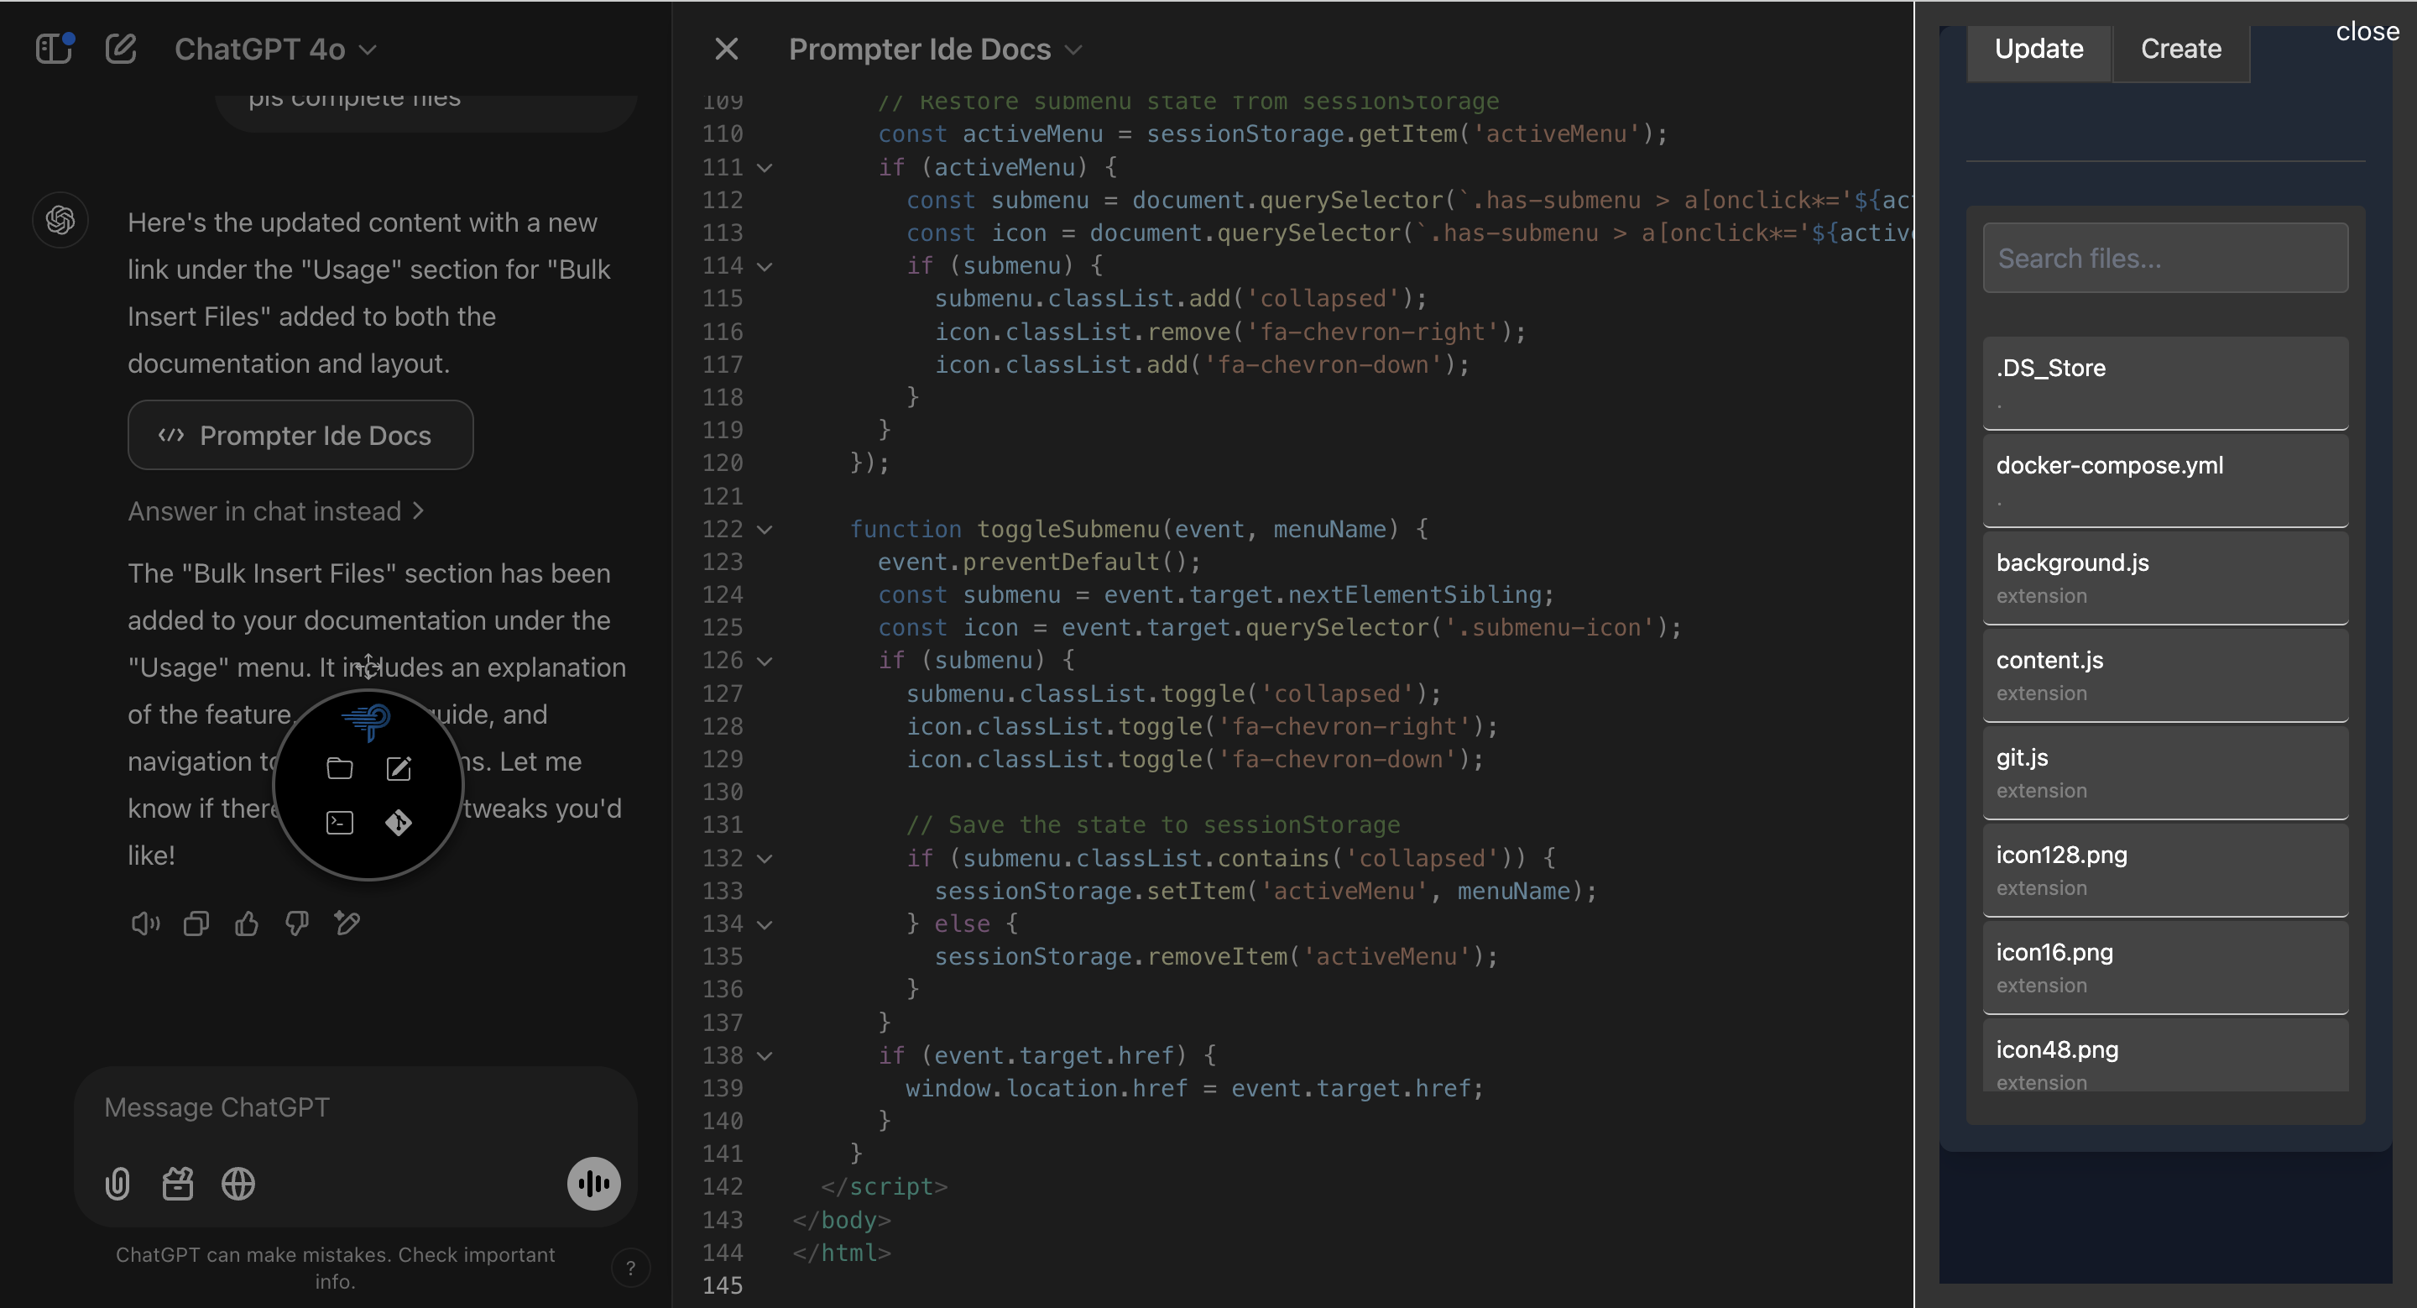Click the thumbs up feedback icon
The height and width of the screenshot is (1308, 2417).
(x=247, y=923)
